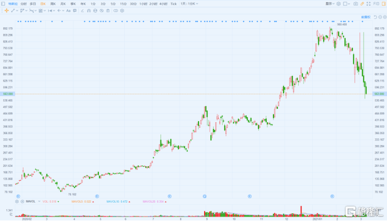Select the polygon/shape drawing tool

tap(22, 11)
